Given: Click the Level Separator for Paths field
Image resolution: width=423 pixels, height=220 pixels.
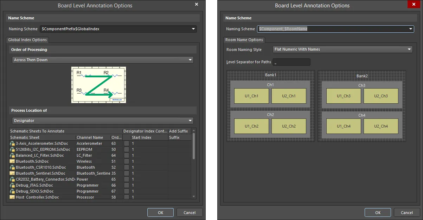Looking at the screenshot, I should (x=291, y=62).
